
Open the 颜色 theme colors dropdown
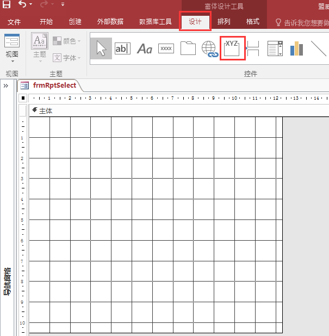pos(67,41)
